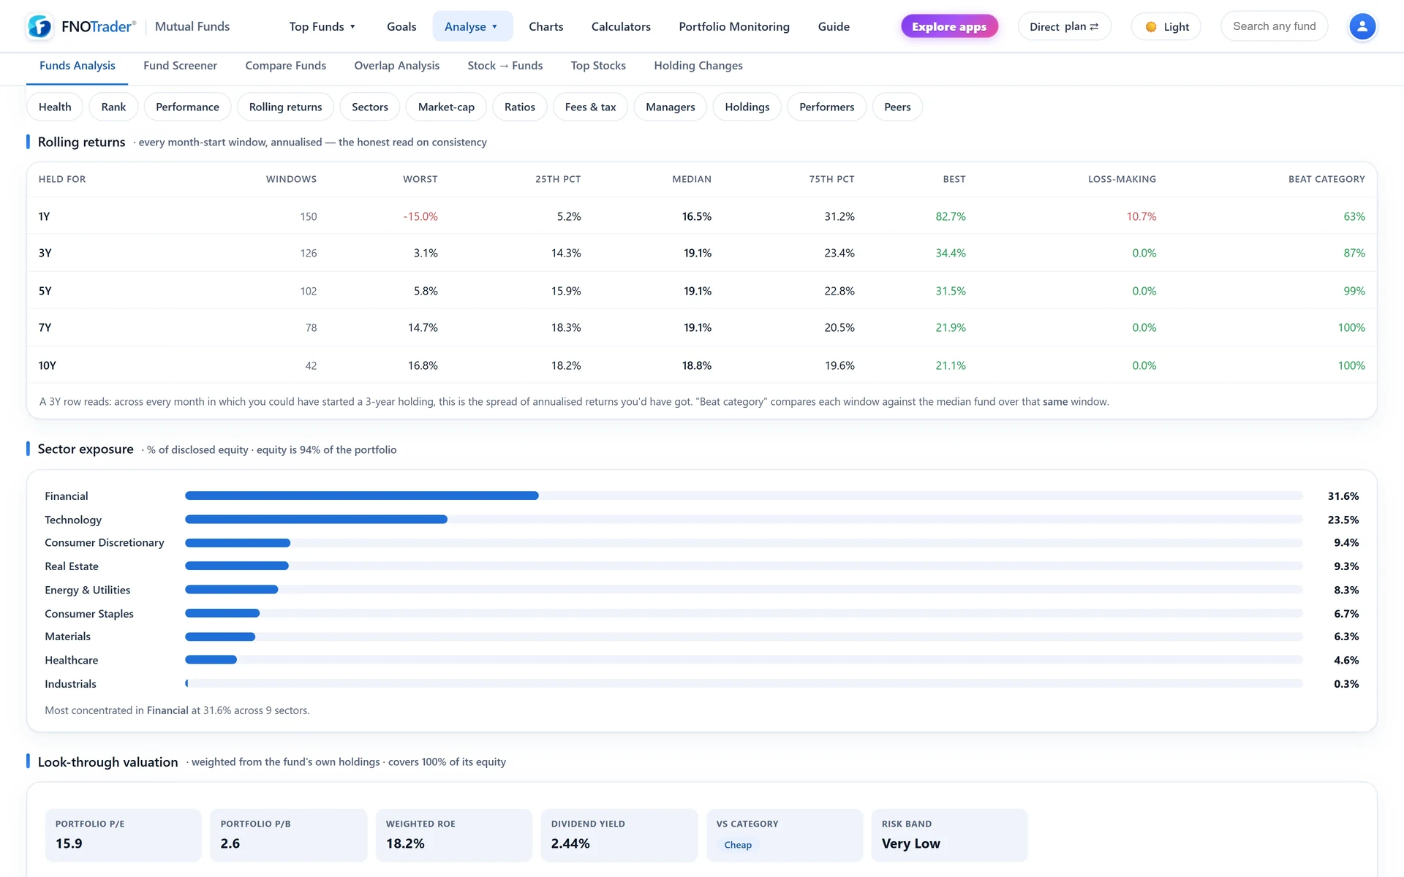Open the Stock → Funds tab
The height and width of the screenshot is (877, 1404).
505,66
